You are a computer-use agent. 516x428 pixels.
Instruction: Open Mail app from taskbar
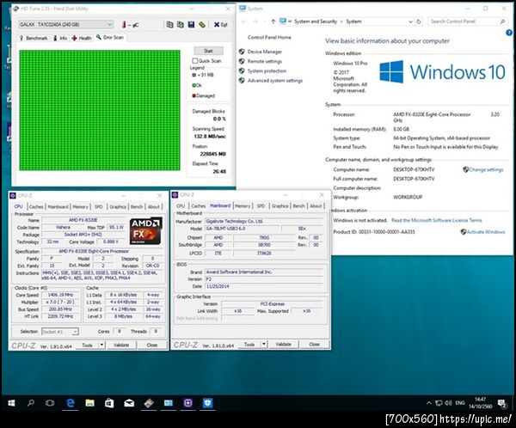pos(129,403)
